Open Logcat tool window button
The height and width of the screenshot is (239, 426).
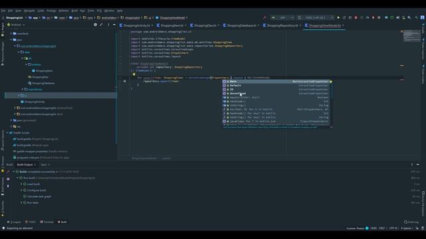click(x=14, y=222)
